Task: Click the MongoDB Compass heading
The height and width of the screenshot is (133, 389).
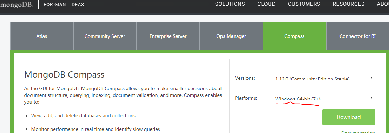Action: [x=64, y=75]
